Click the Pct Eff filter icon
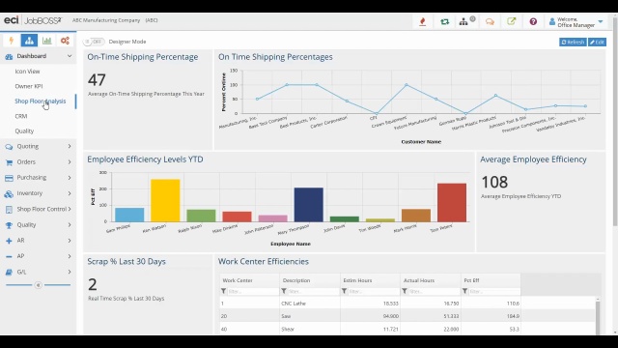Viewport: 618px width, 348px height. coord(465,291)
